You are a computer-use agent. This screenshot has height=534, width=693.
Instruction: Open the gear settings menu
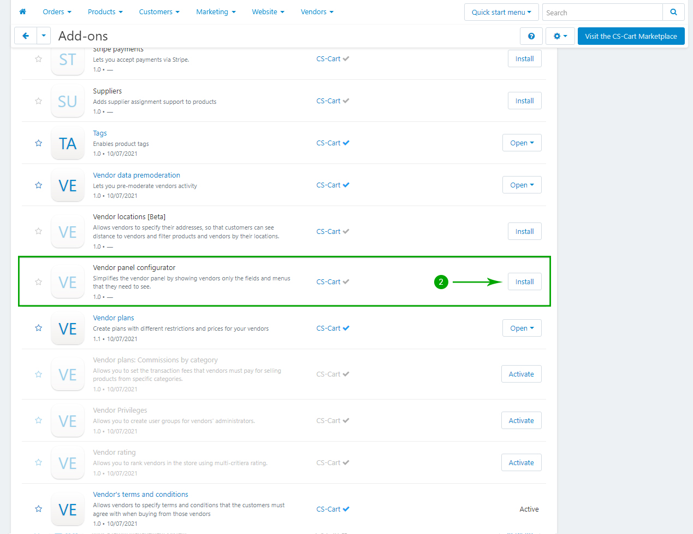tap(560, 36)
